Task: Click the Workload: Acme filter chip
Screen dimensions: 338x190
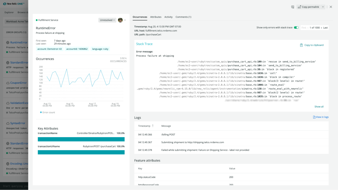Action: [x=17, y=21]
